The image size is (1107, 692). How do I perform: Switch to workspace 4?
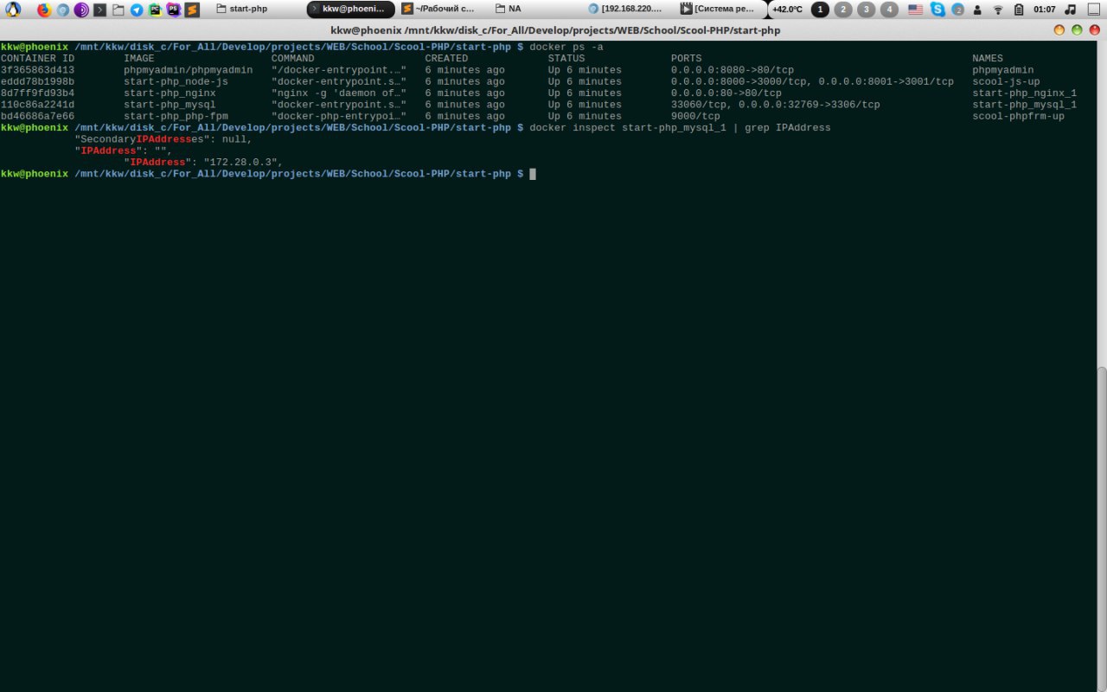tap(889, 10)
